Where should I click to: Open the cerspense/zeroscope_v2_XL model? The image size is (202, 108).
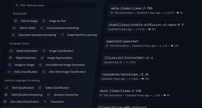pyautogui.click(x=125, y=74)
